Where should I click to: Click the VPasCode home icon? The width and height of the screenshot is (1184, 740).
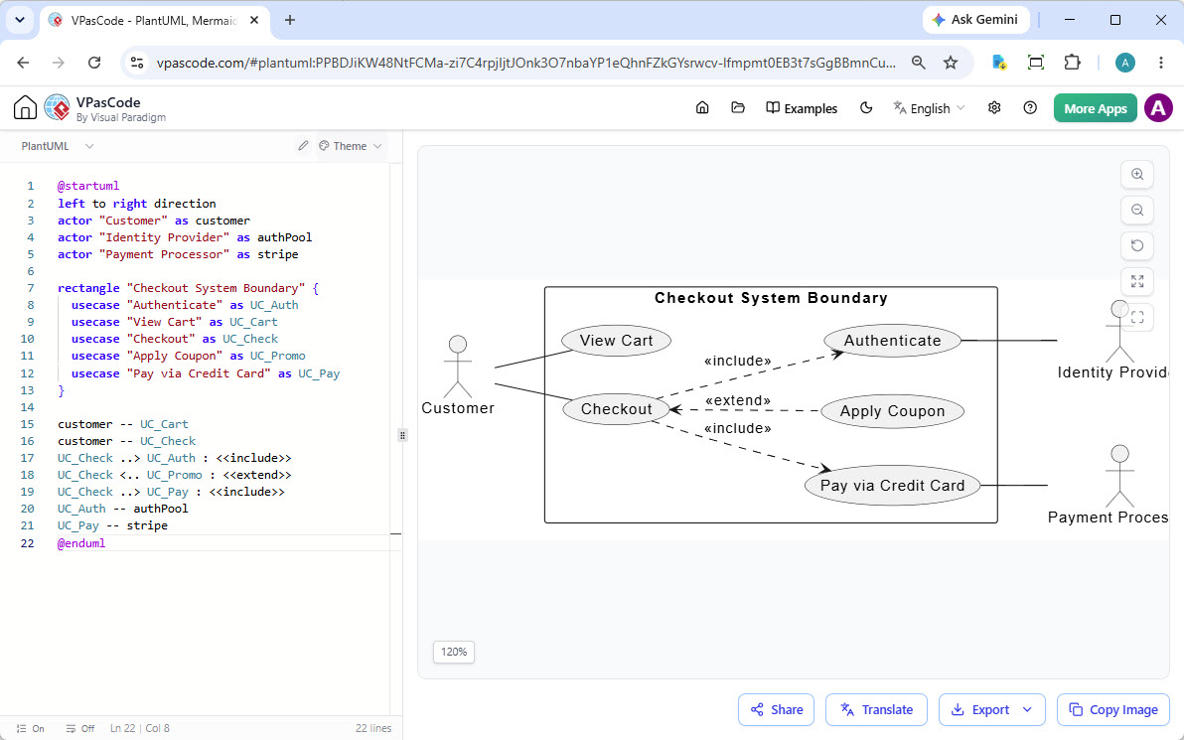[25, 107]
